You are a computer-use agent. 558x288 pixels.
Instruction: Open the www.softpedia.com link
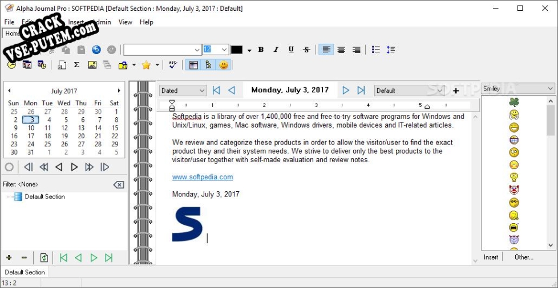click(203, 177)
